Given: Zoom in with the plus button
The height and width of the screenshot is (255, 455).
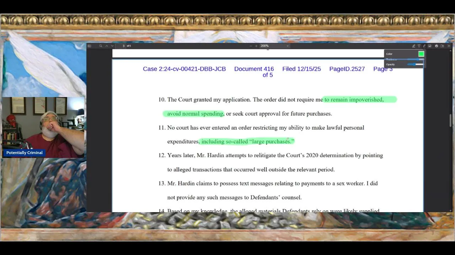Looking at the screenshot, I should [x=256, y=46].
